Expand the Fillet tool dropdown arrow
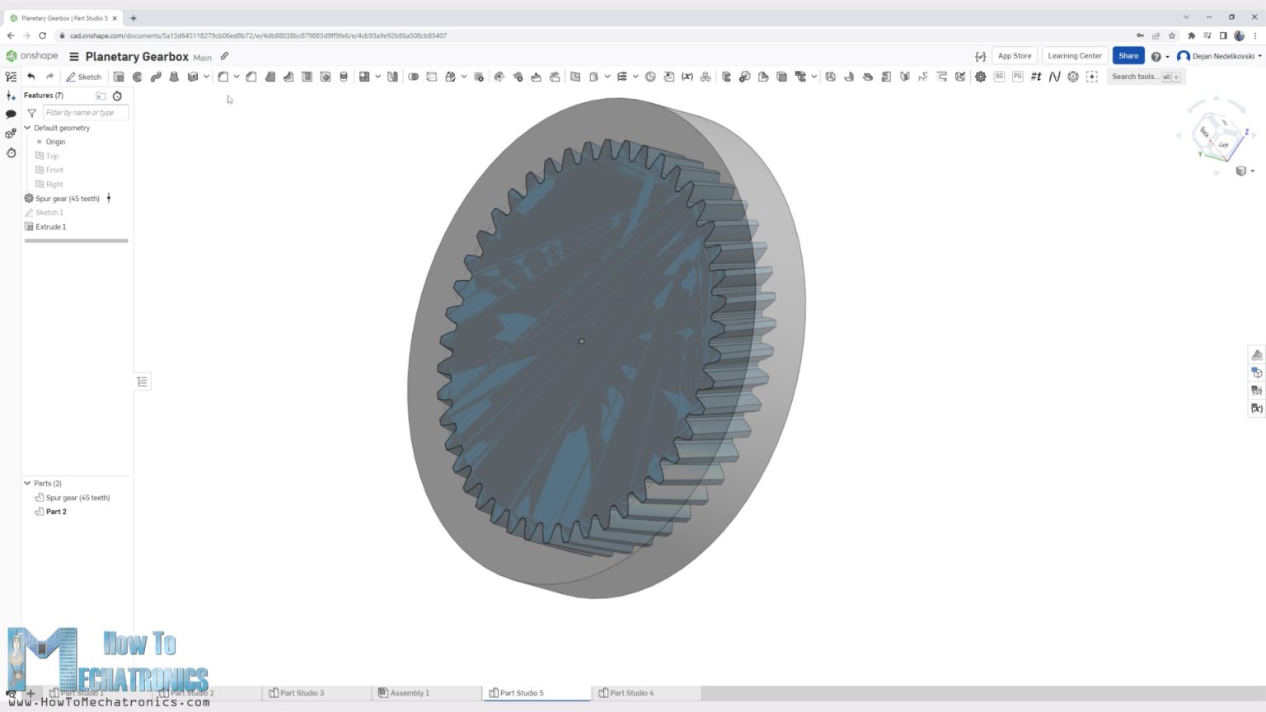 coord(237,76)
